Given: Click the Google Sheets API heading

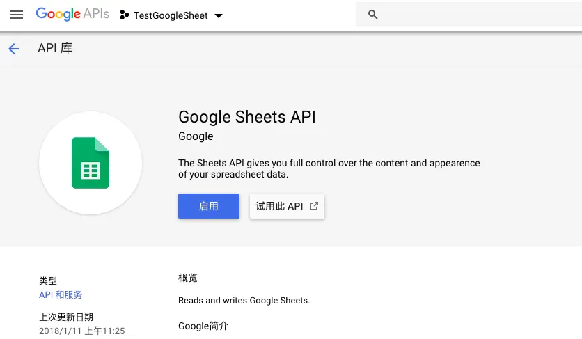Looking at the screenshot, I should click(247, 117).
